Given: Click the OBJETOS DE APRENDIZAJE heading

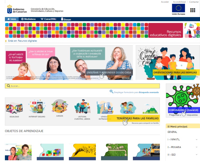Looking at the screenshot, I should 24,131.
